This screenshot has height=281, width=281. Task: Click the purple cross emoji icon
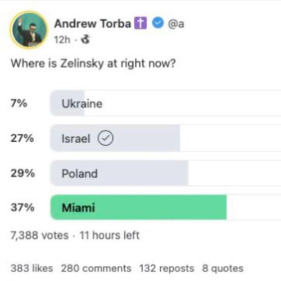(x=140, y=23)
